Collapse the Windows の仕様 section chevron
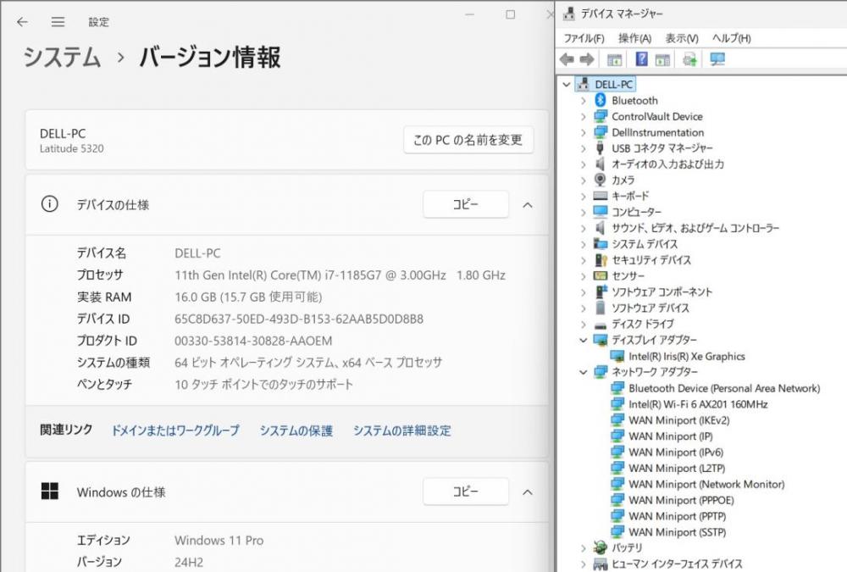Viewport: 847px width, 572px height. coord(528,492)
